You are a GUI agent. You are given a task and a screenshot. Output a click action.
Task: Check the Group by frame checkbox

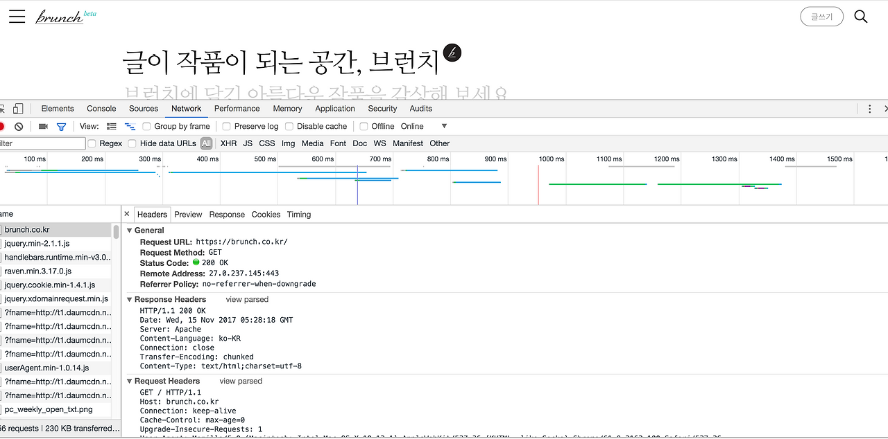click(146, 126)
